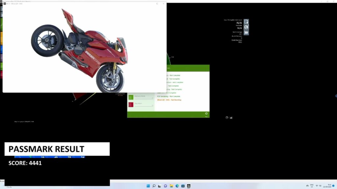337x189 pixels.
Task: Select the green Memory Mark icon
Action: 131,97
